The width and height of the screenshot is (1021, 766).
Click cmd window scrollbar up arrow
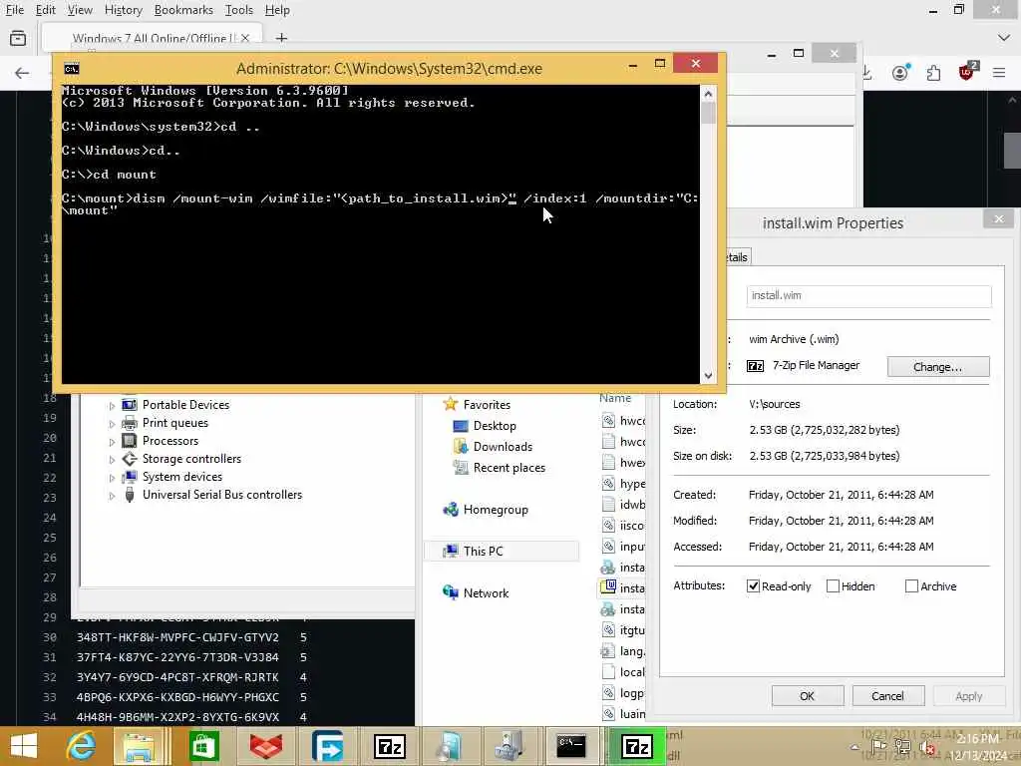tap(709, 94)
